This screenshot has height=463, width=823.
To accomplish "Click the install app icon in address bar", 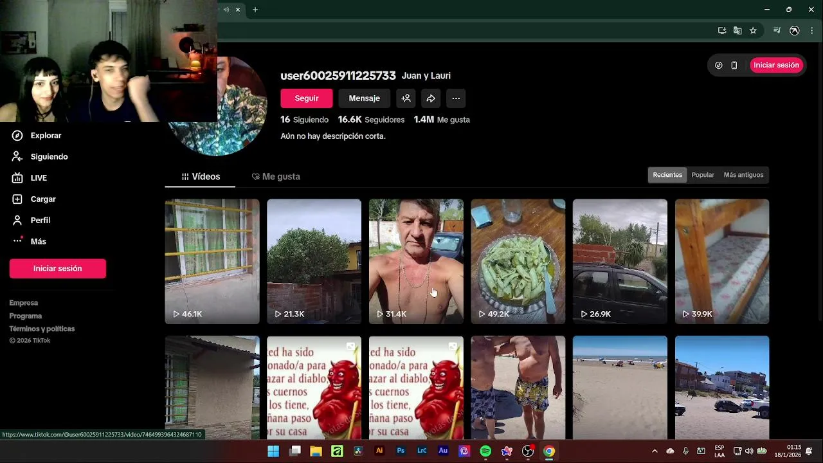I will click(x=722, y=30).
